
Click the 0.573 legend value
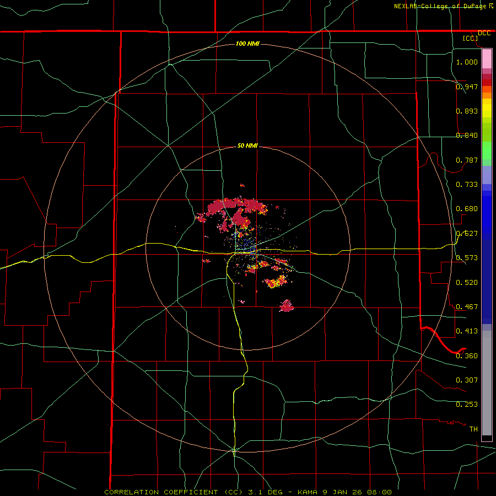point(467,257)
